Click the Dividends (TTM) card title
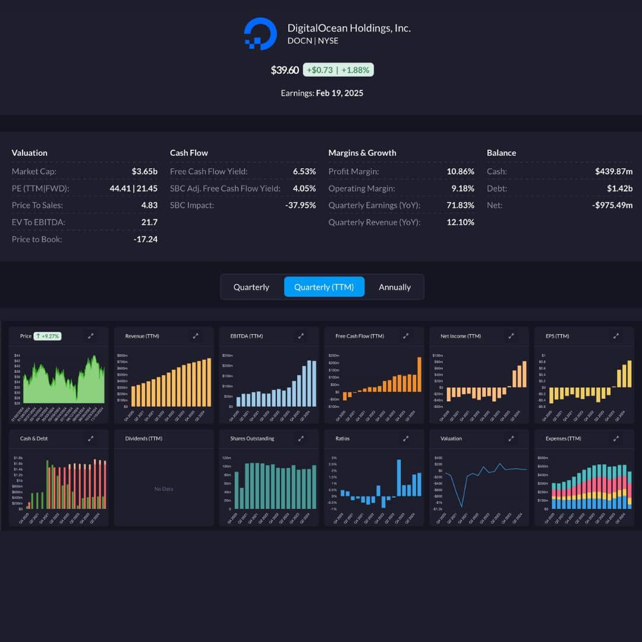 tap(144, 439)
